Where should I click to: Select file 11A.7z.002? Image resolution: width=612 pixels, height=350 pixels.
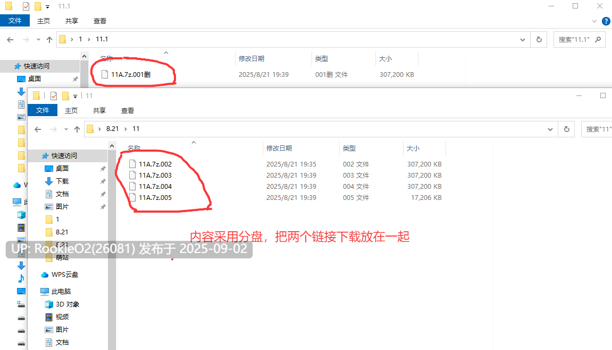click(155, 164)
